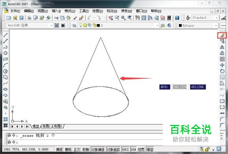Click the next layout tab arrow
This screenshot has height=154, width=228.
(22, 126)
